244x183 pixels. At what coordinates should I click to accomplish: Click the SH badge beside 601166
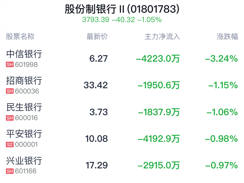[x=10, y=171]
